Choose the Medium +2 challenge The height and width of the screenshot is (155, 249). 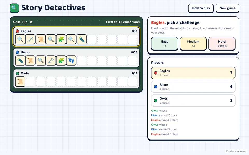[x=193, y=43]
